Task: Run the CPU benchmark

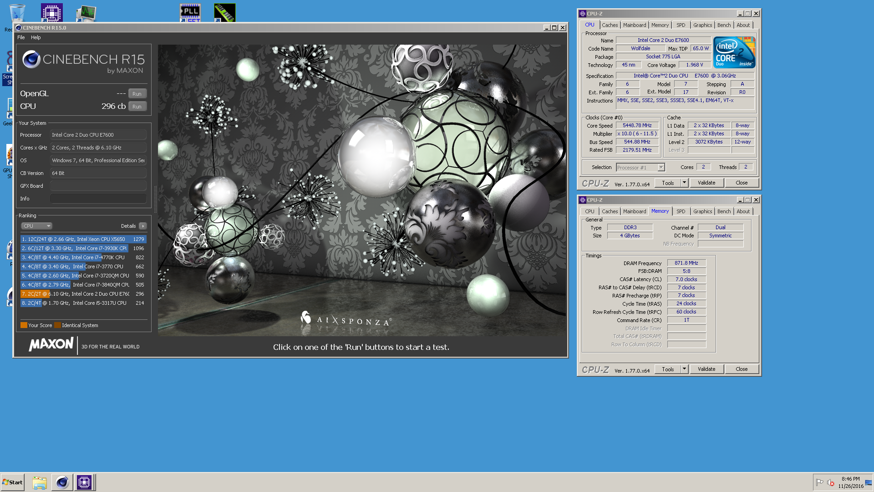Action: click(x=137, y=107)
